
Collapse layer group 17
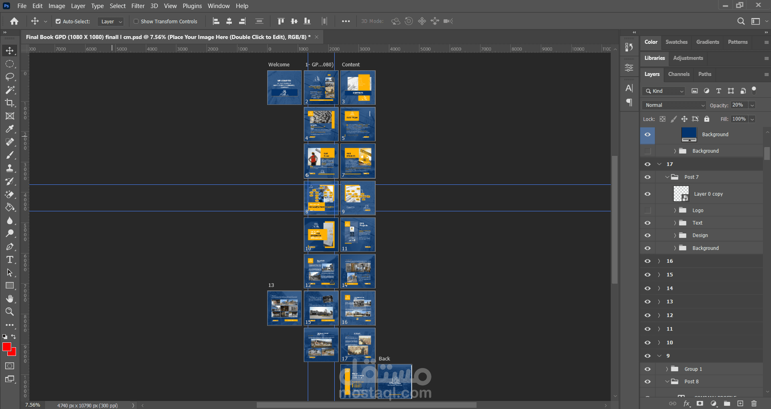coord(659,164)
